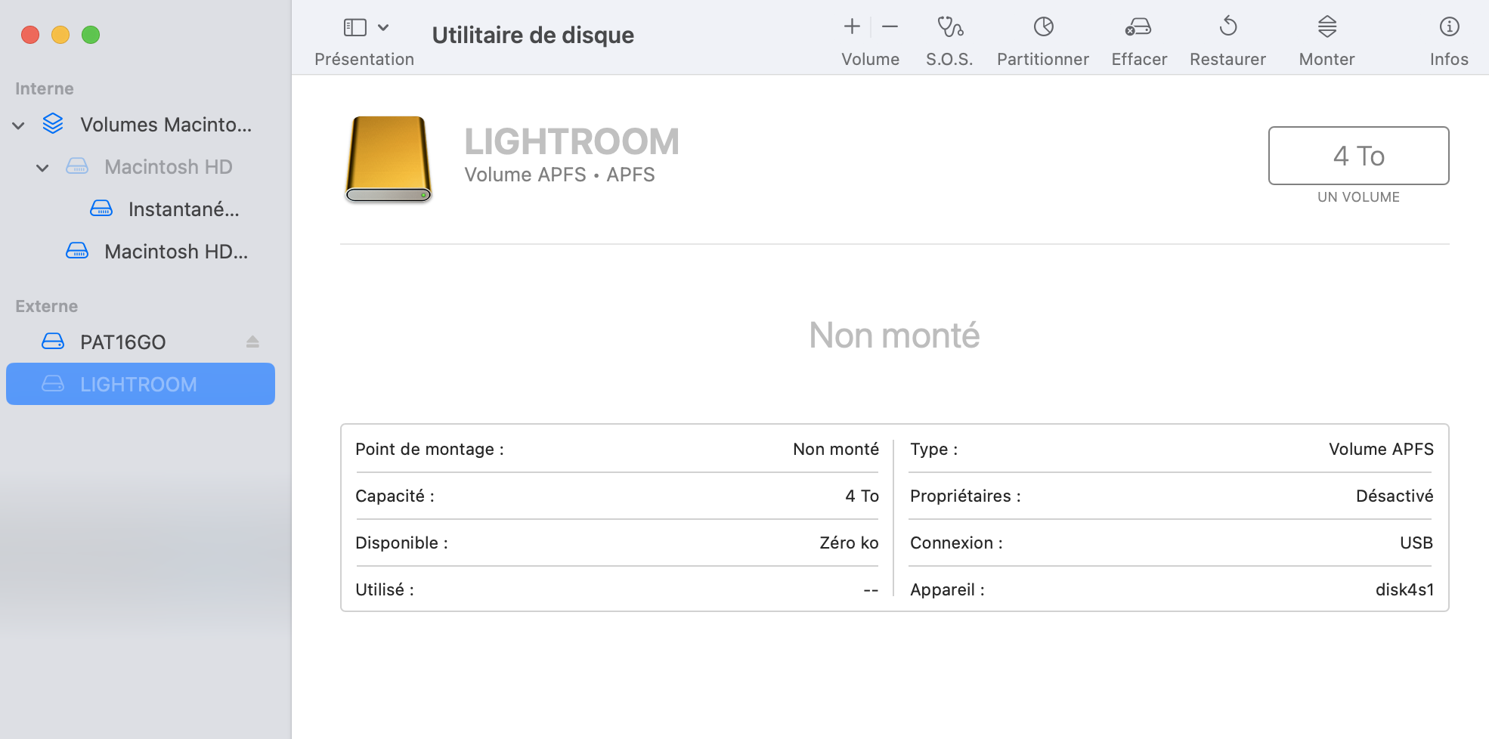Click the Effacer toolbar label
Screen dimensions: 1489x739
click(1139, 59)
